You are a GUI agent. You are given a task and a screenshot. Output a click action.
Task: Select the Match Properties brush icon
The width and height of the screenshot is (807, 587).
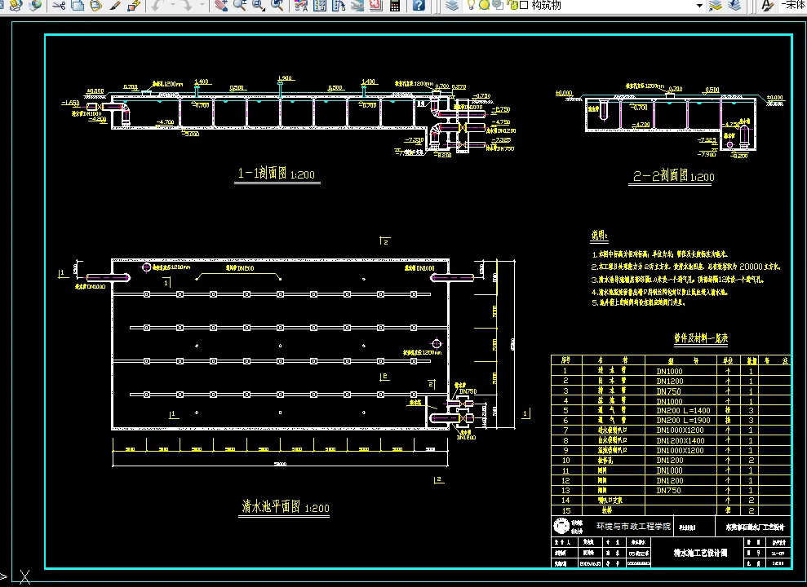[x=115, y=5]
